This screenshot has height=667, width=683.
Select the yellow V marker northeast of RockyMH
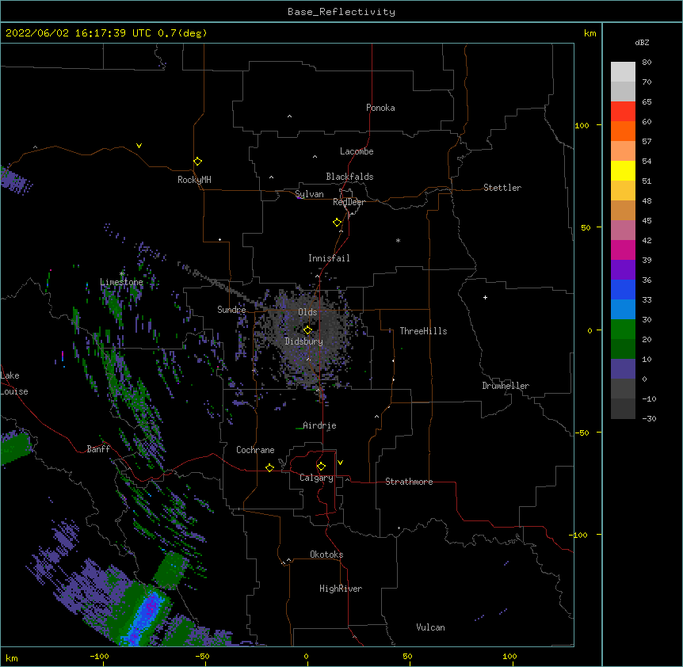tap(139, 146)
